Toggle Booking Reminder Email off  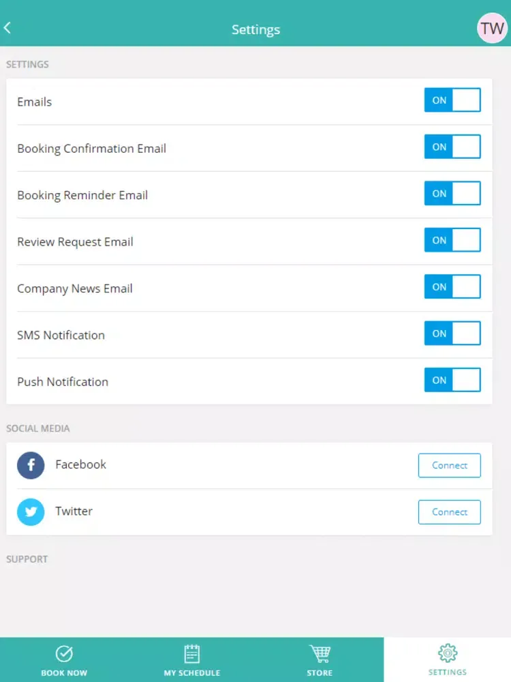[452, 193]
